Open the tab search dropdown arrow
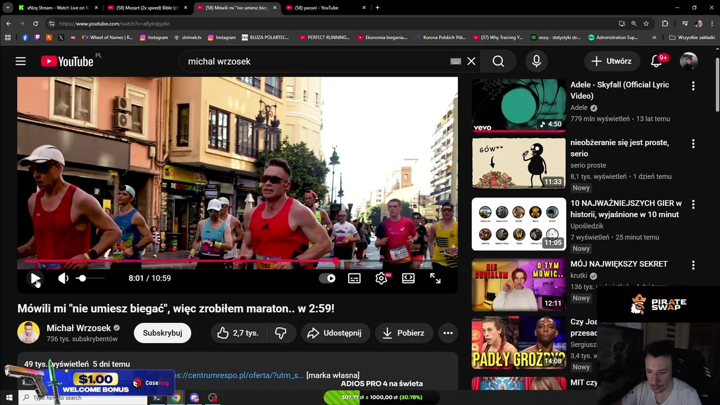The height and width of the screenshot is (405, 720). 7,8
